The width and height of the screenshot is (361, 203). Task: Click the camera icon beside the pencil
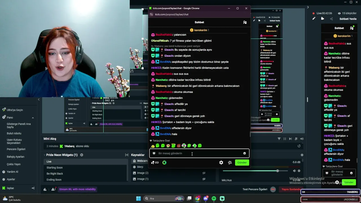(323, 19)
